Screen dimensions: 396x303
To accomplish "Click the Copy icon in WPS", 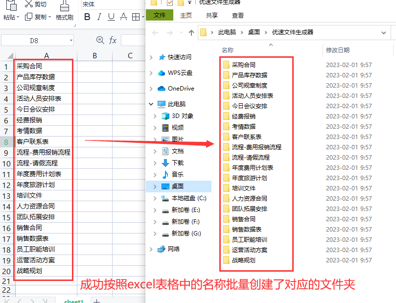I will (28, 17).
